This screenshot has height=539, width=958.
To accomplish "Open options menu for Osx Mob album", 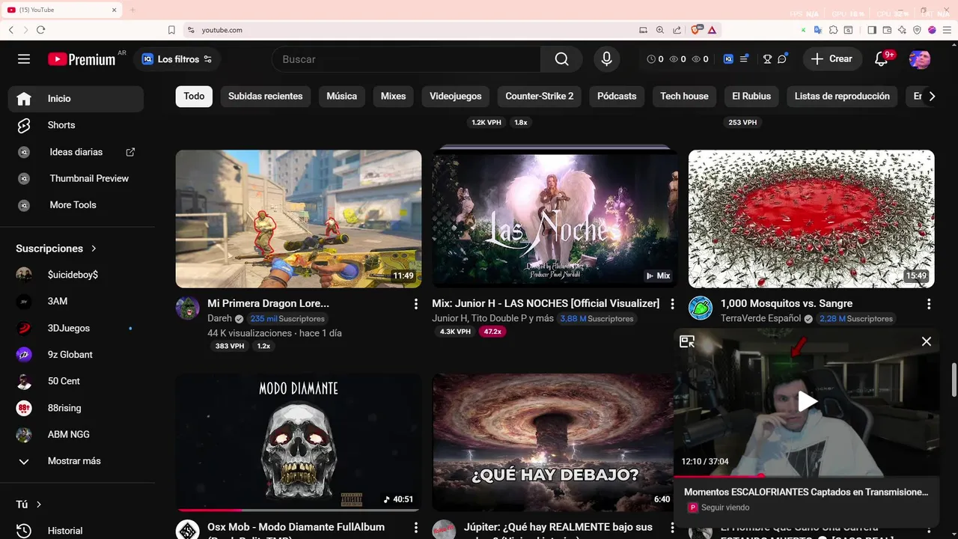I will [416, 528].
